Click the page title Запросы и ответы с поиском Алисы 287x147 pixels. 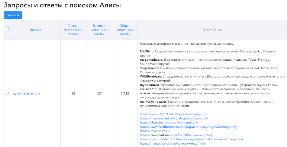pyautogui.click(x=62, y=5)
